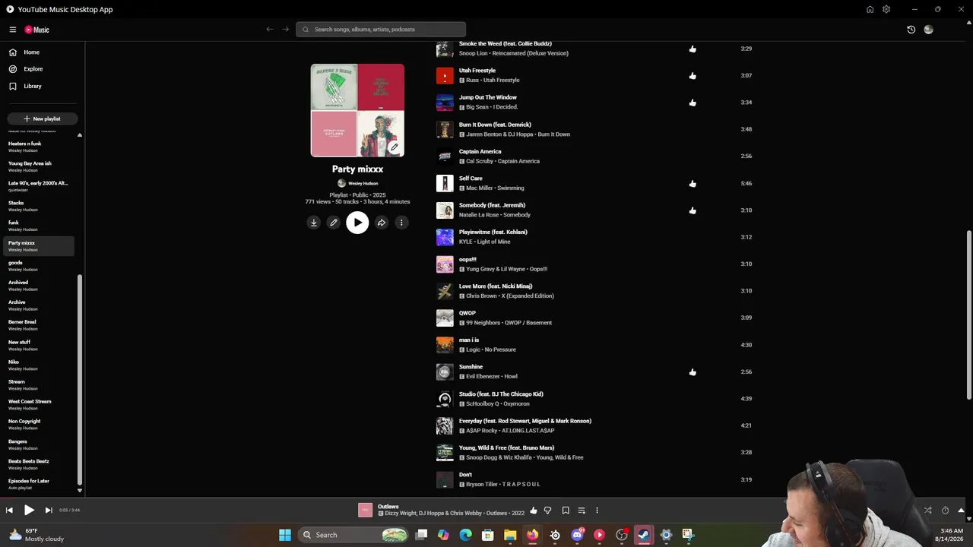Focus the search songs field
This screenshot has height=547, width=973.
[381, 30]
